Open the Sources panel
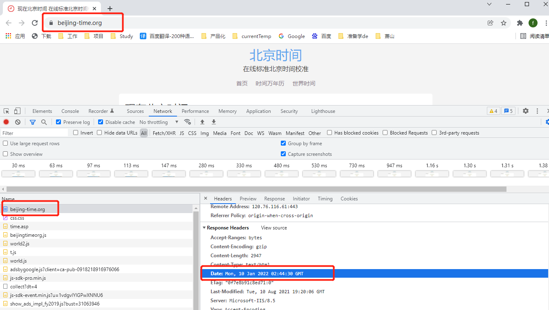Screen dimensions: 549x310 [135, 111]
